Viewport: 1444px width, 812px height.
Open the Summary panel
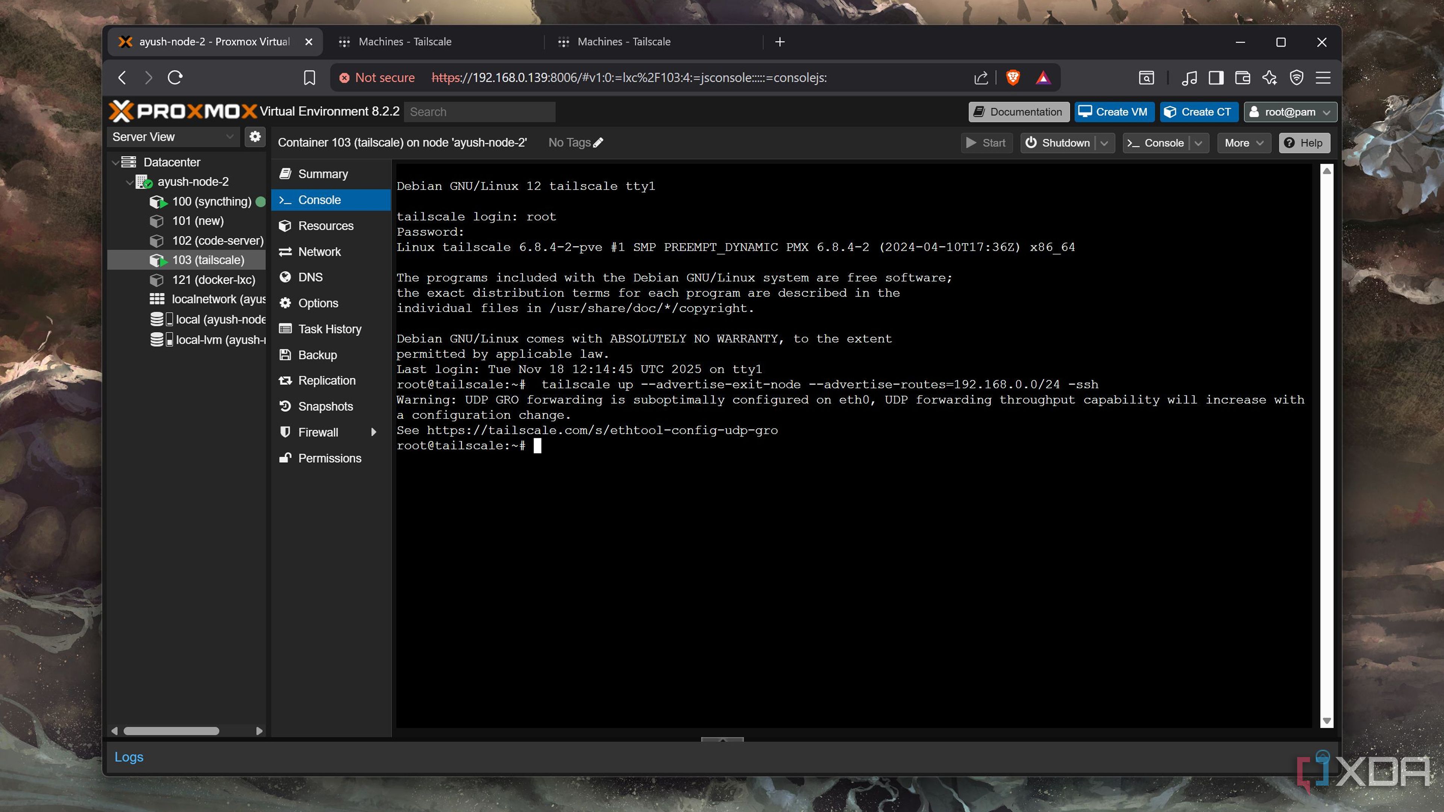(331, 174)
